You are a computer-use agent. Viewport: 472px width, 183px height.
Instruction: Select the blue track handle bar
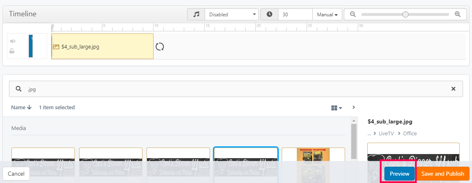(x=31, y=46)
